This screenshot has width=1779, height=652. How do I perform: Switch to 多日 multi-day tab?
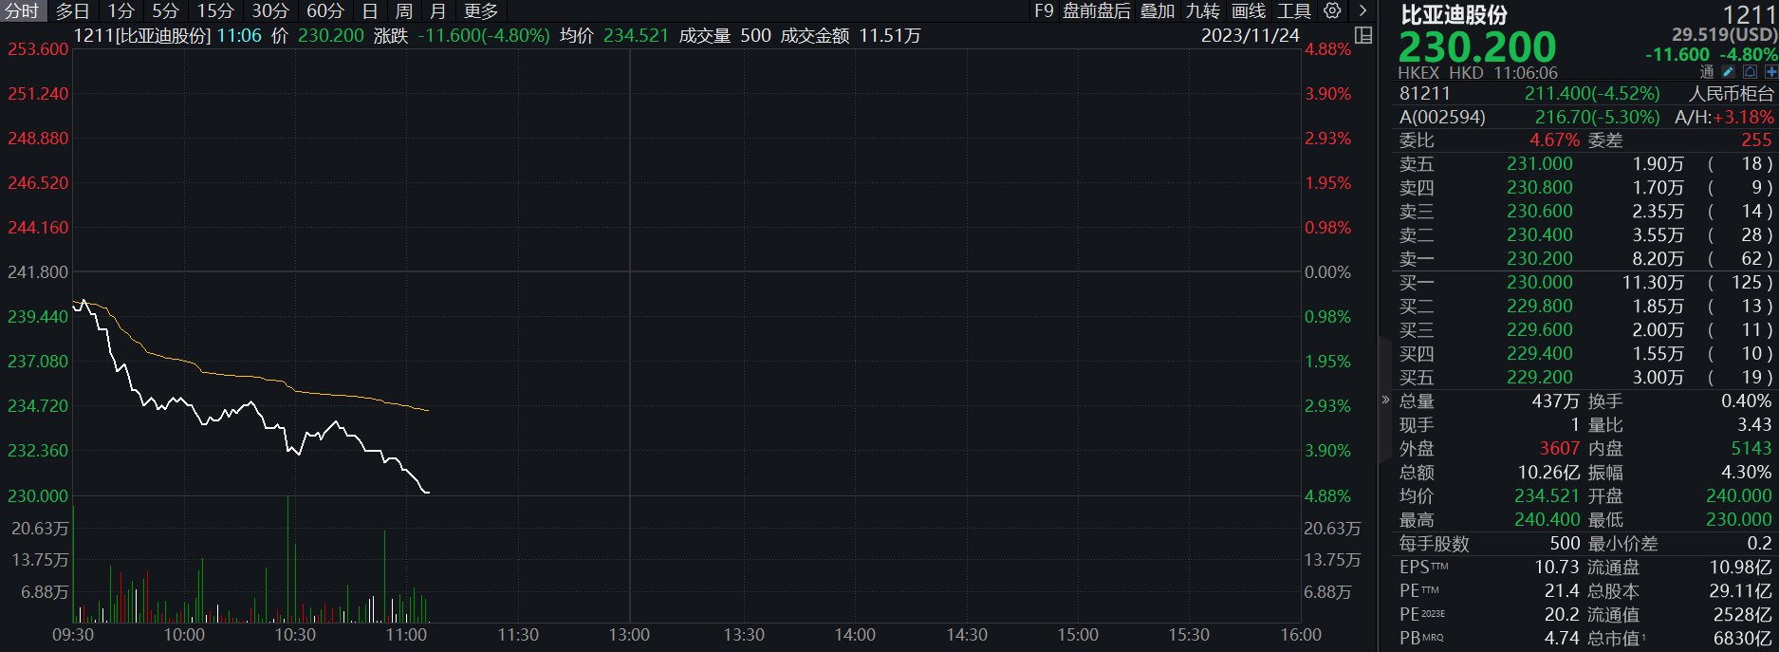point(72,11)
